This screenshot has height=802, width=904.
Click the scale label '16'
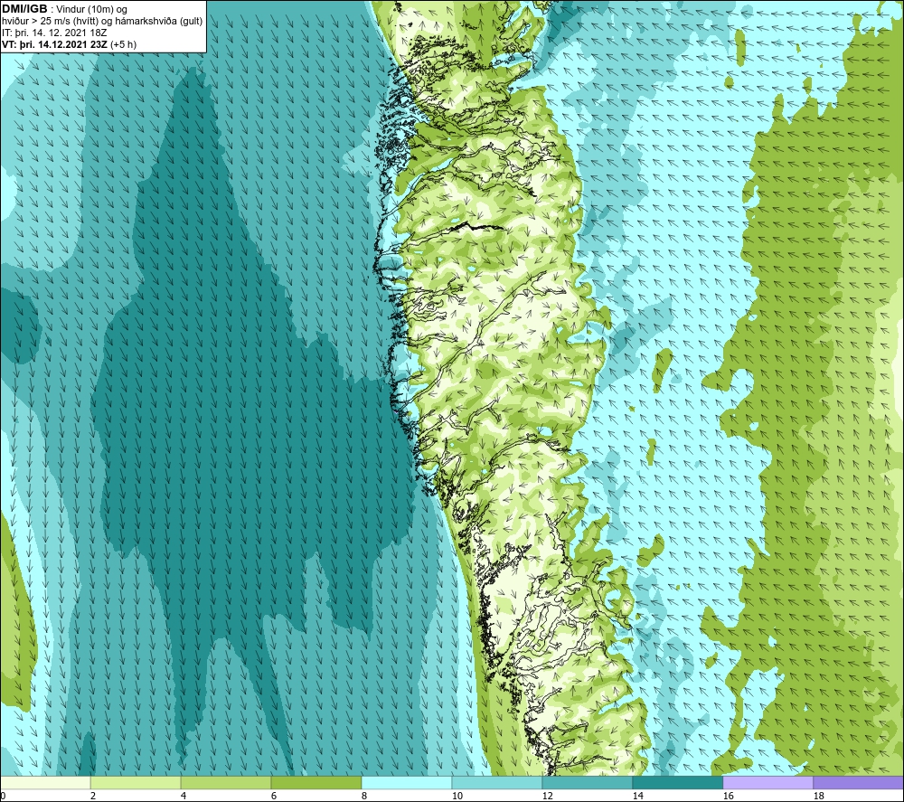pos(728,797)
